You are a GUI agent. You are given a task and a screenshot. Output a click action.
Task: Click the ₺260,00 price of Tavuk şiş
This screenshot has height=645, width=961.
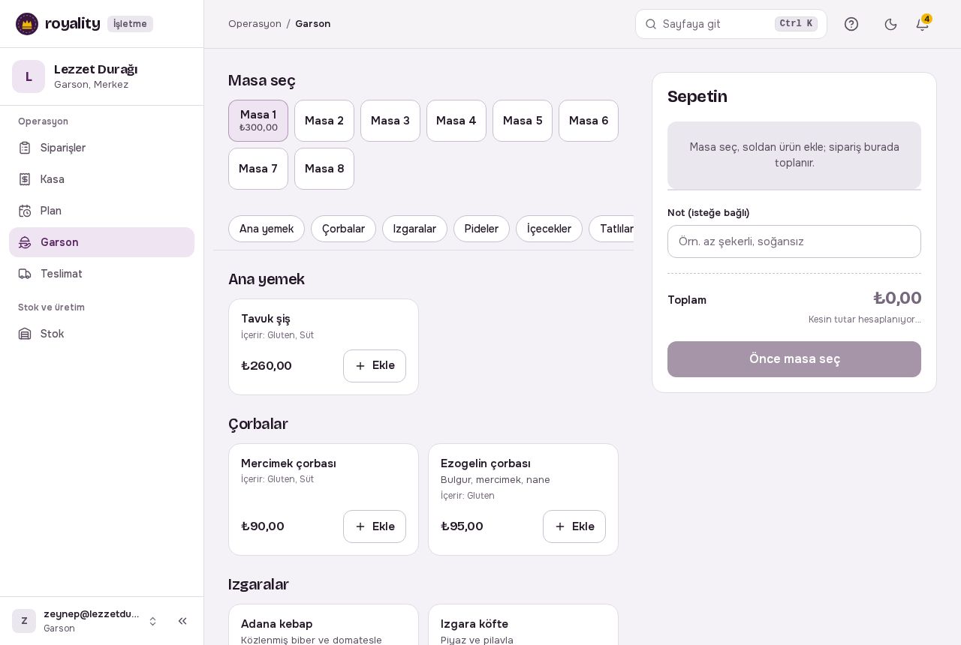pyautogui.click(x=267, y=366)
